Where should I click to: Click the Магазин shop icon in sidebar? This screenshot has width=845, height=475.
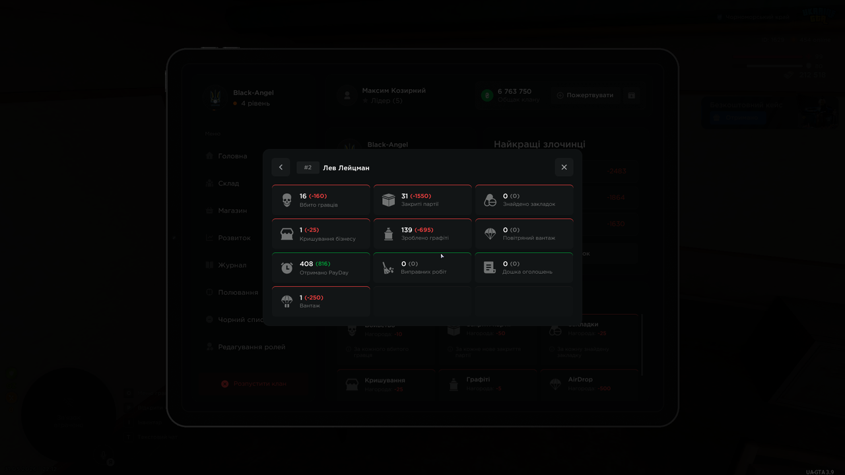(211, 210)
